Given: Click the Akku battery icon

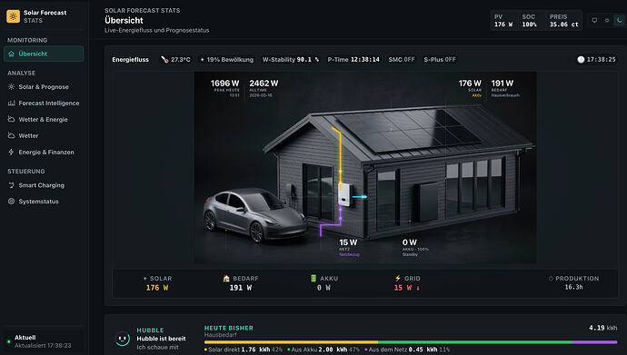Looking at the screenshot, I should pyautogui.click(x=313, y=278).
